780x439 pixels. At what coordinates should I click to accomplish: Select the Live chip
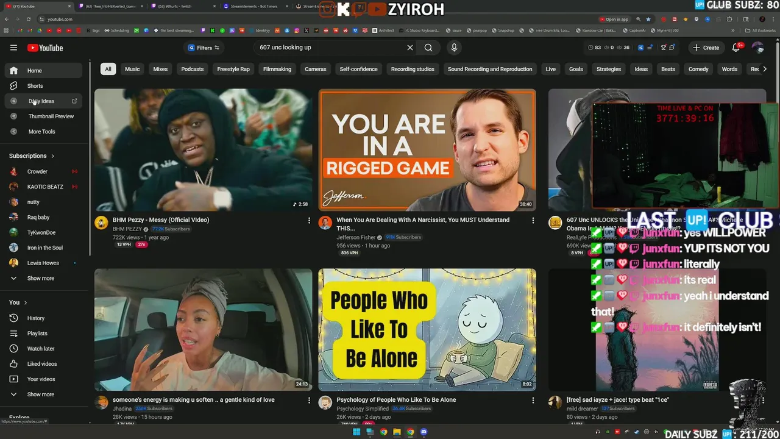coord(551,69)
